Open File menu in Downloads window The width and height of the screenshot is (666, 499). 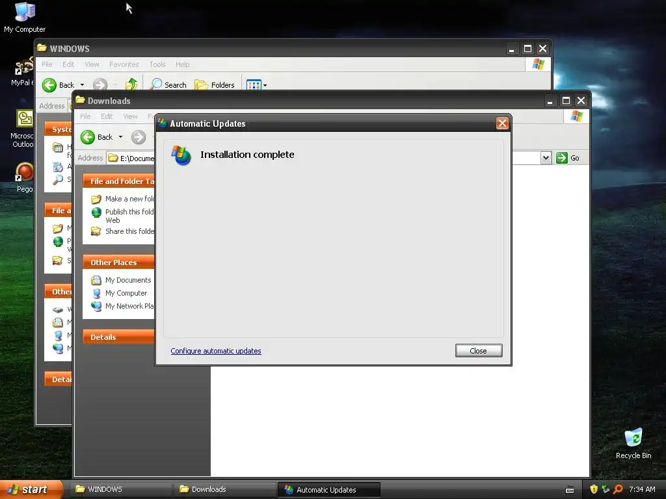[85, 116]
